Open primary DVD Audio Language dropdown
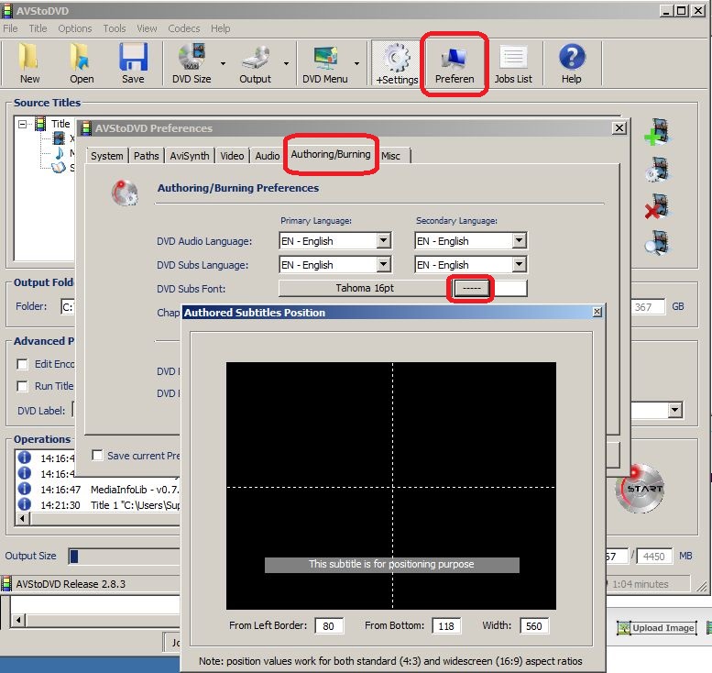The width and height of the screenshot is (712, 673). pos(383,240)
